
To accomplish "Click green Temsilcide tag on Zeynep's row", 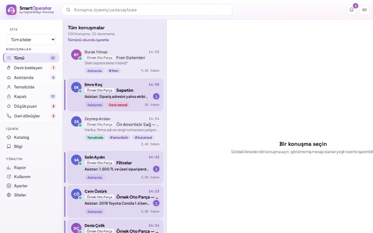I will tap(95, 138).
